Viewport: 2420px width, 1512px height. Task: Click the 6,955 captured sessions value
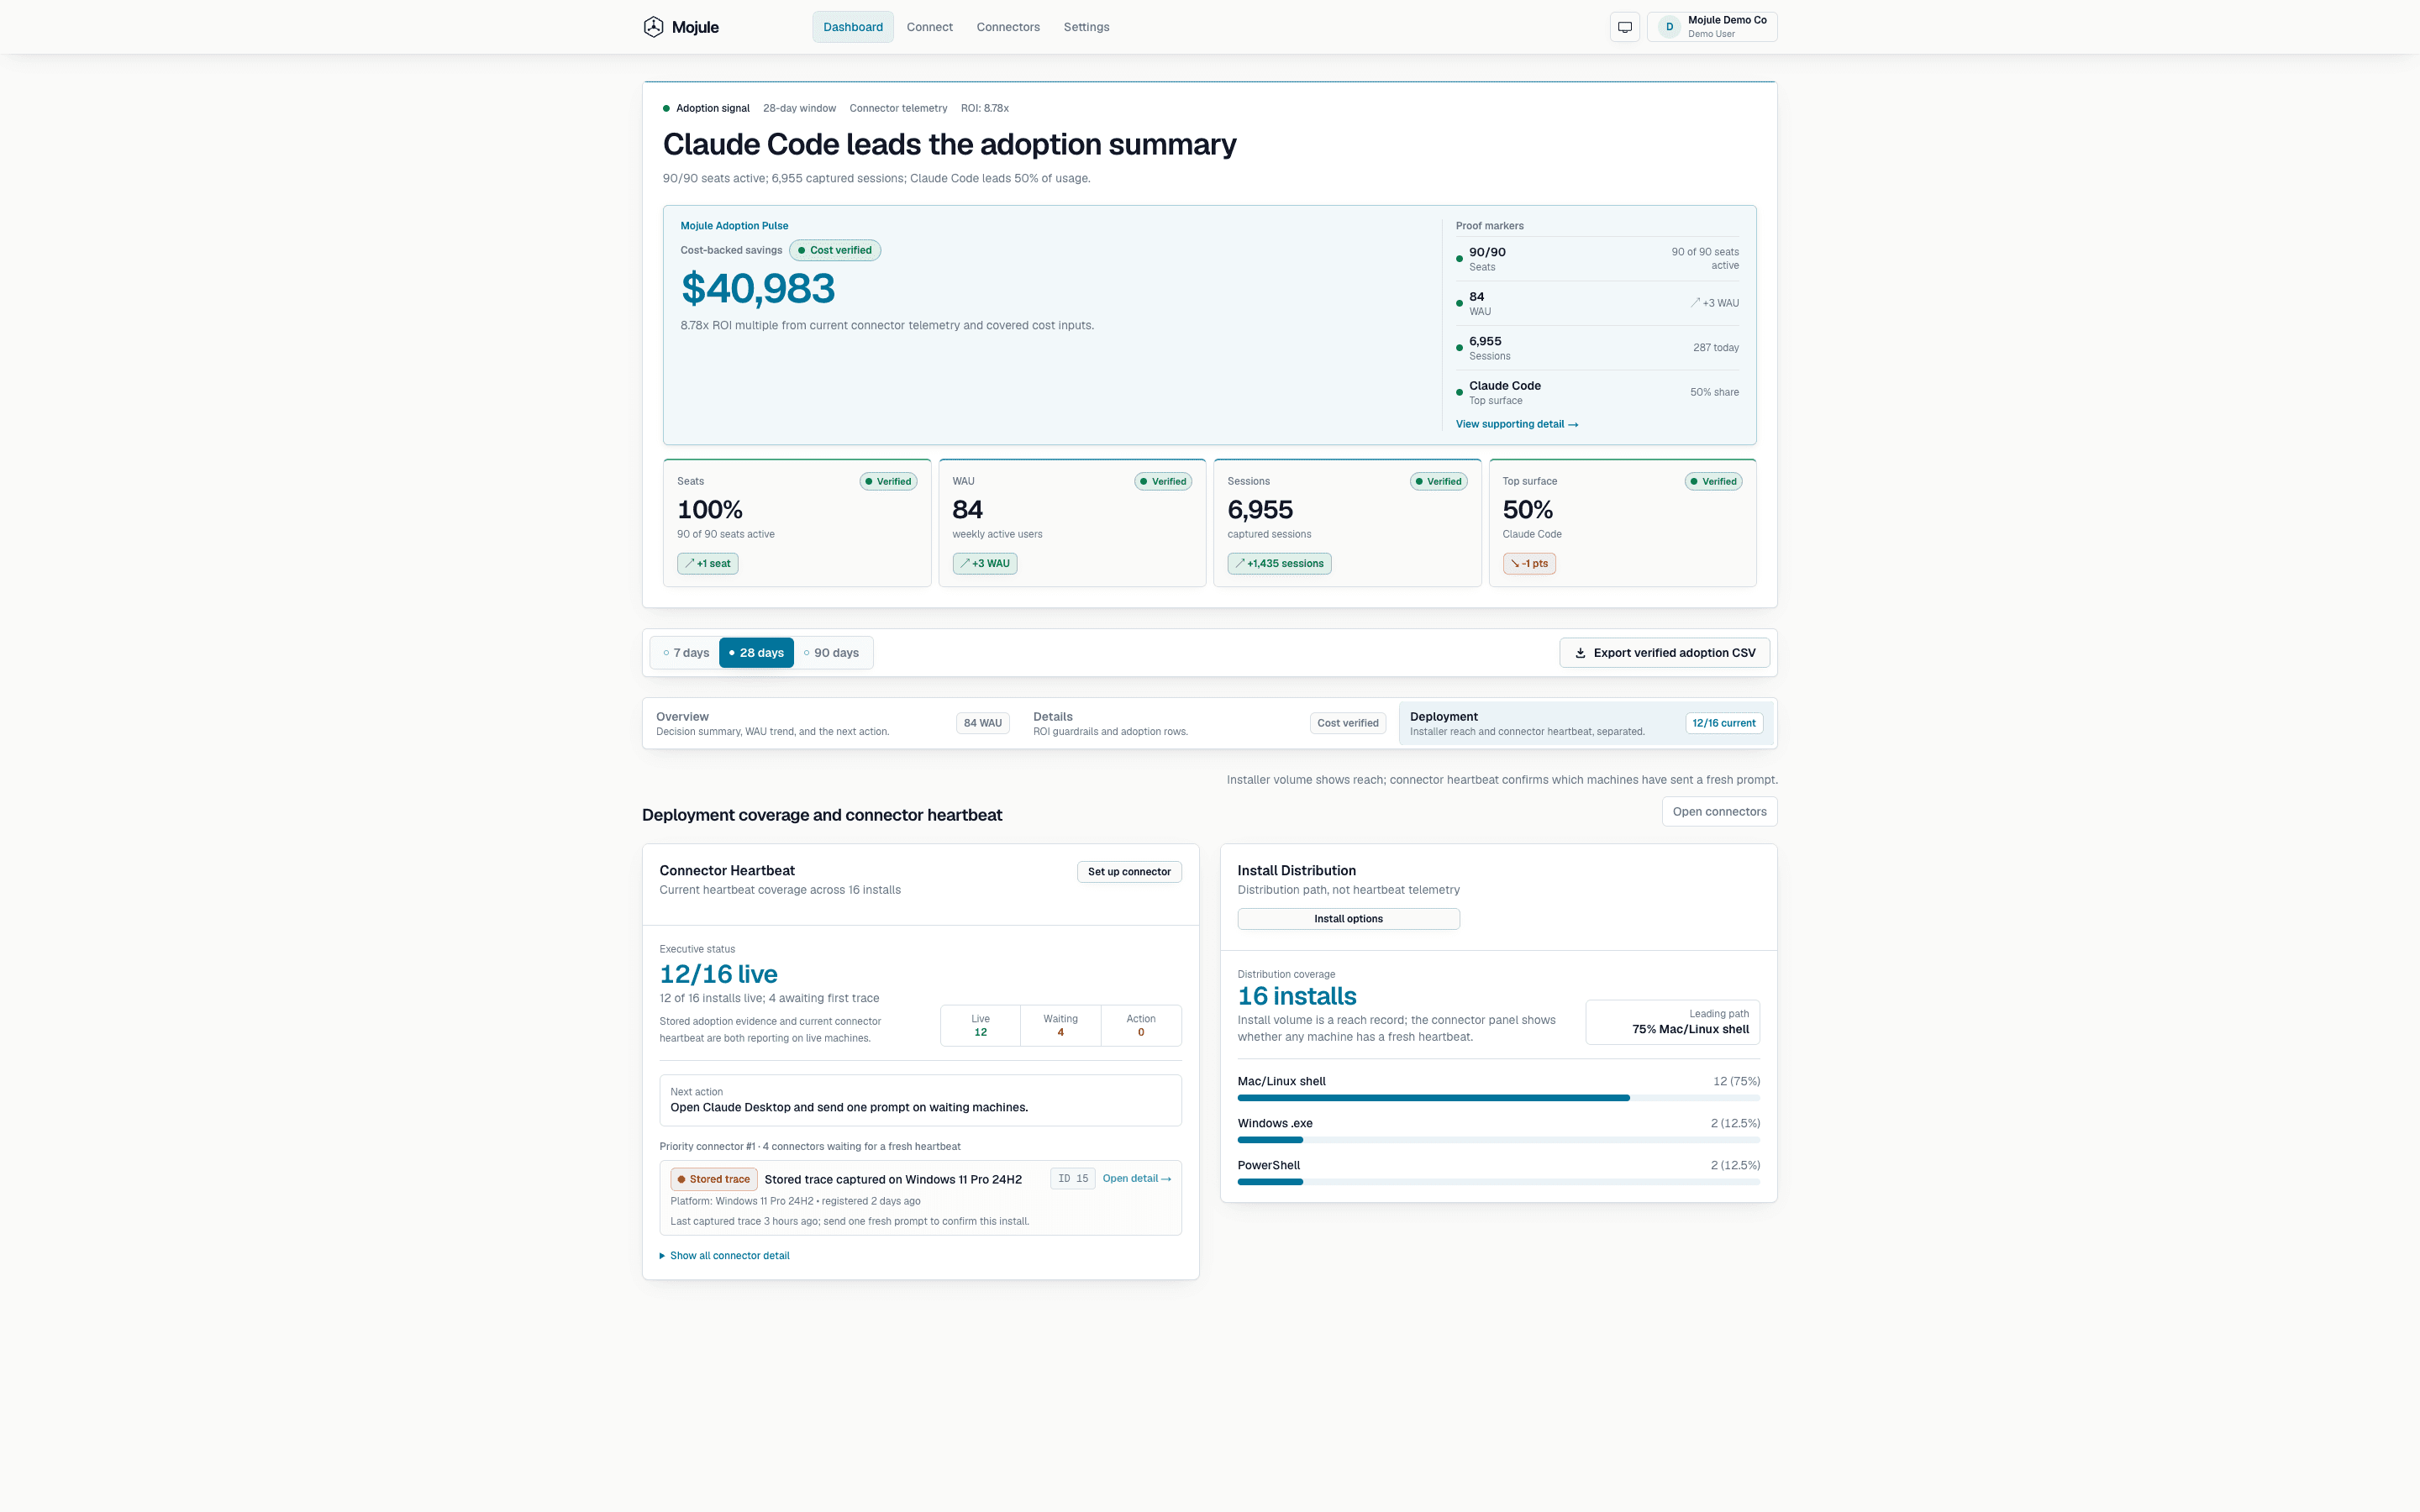(x=1260, y=510)
